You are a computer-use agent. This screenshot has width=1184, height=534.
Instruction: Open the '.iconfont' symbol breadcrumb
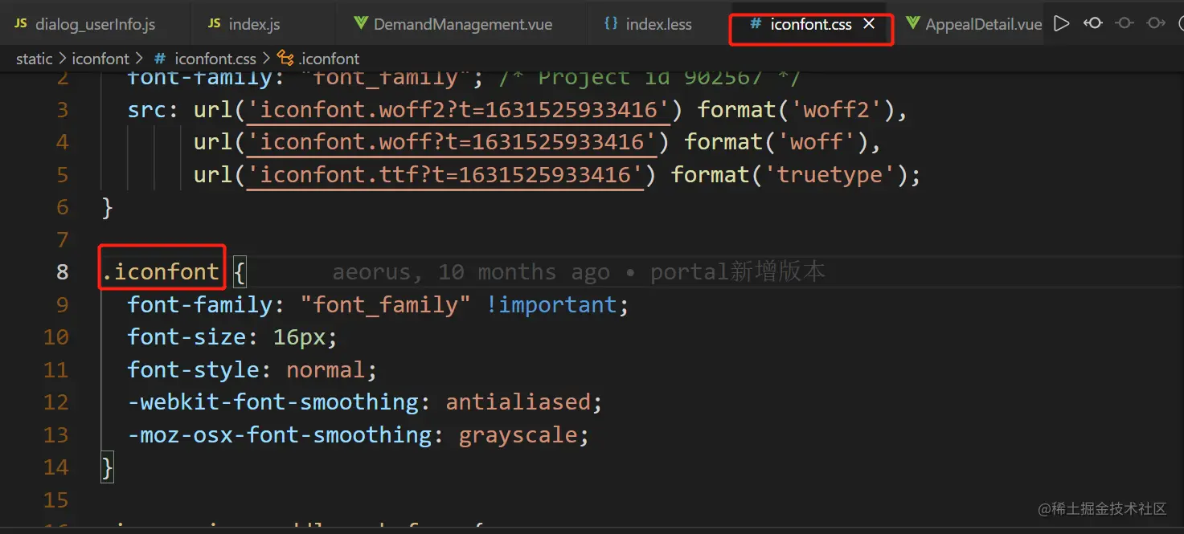[x=329, y=59]
